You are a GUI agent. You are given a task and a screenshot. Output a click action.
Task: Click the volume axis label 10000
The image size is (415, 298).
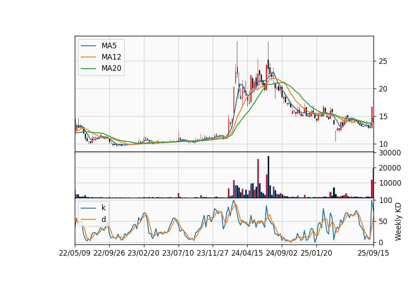[x=390, y=183]
